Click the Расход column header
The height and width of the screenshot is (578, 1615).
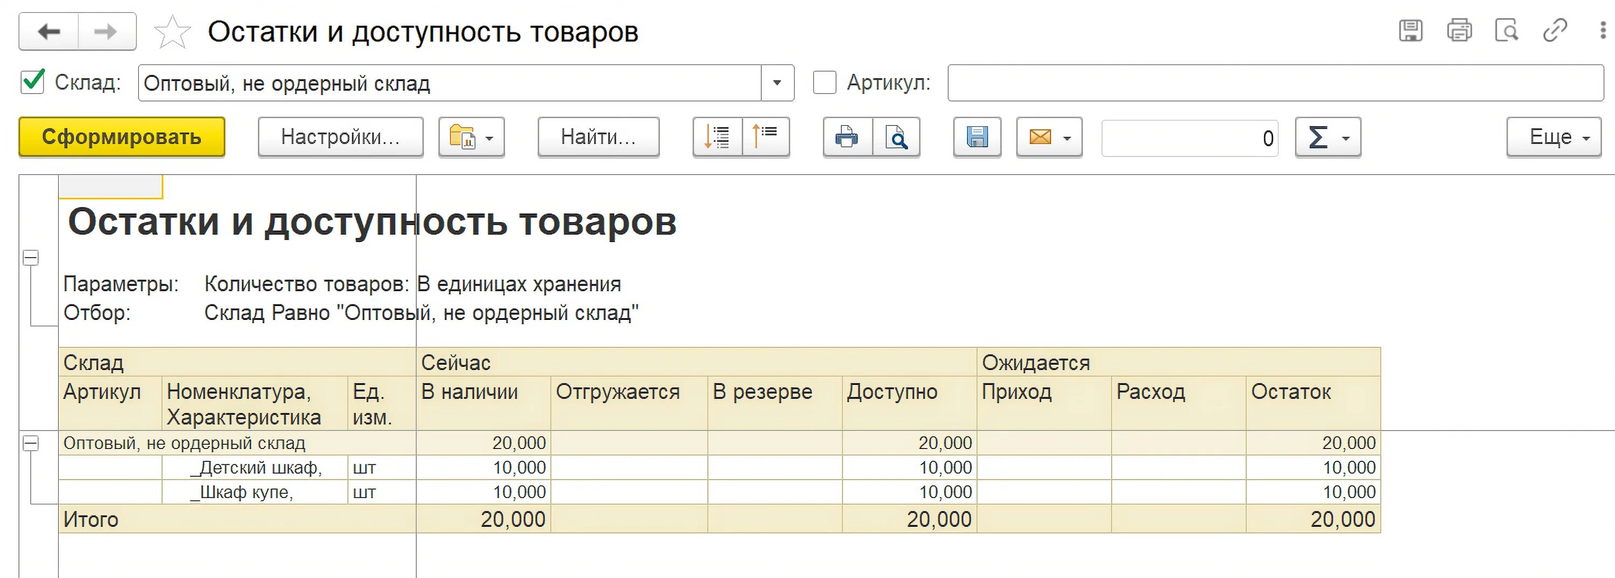(1178, 403)
